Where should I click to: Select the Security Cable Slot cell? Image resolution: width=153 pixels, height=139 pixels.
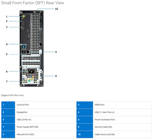tap(122, 127)
